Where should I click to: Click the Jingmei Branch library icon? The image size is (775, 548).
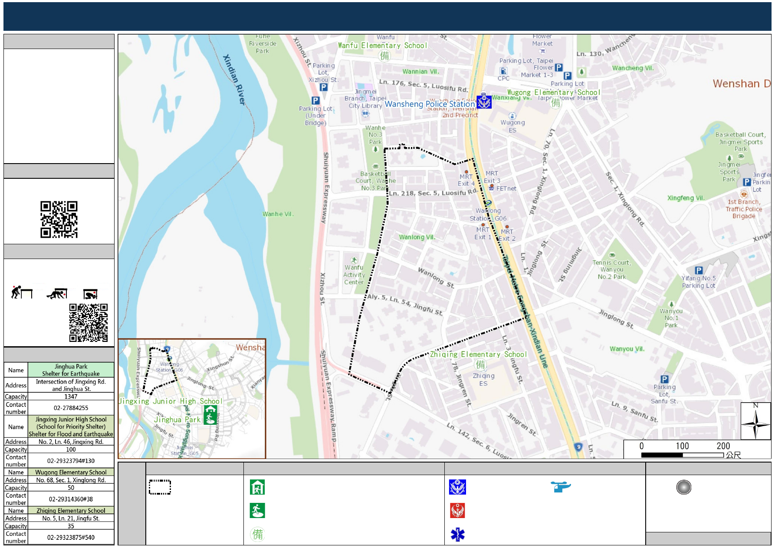pos(365,114)
